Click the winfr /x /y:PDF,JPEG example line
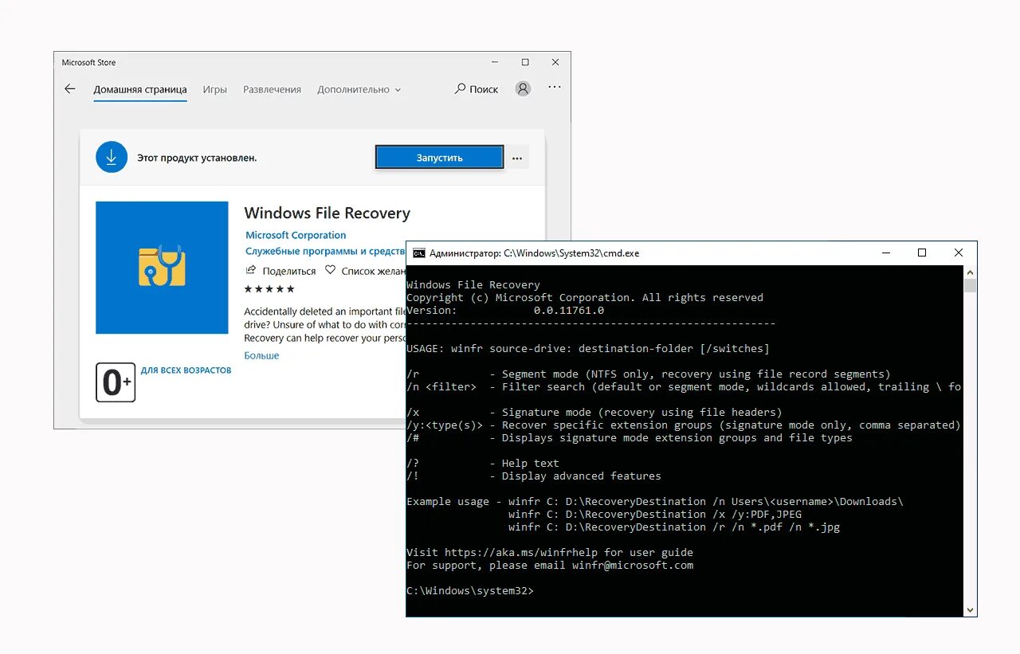This screenshot has width=1020, height=654. tap(655, 515)
